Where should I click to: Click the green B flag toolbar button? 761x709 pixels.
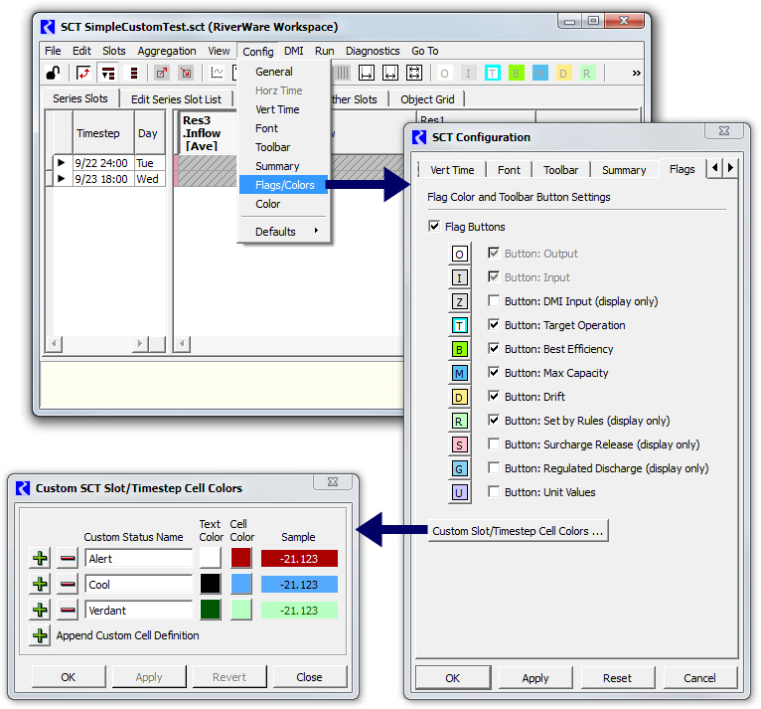[x=516, y=74]
